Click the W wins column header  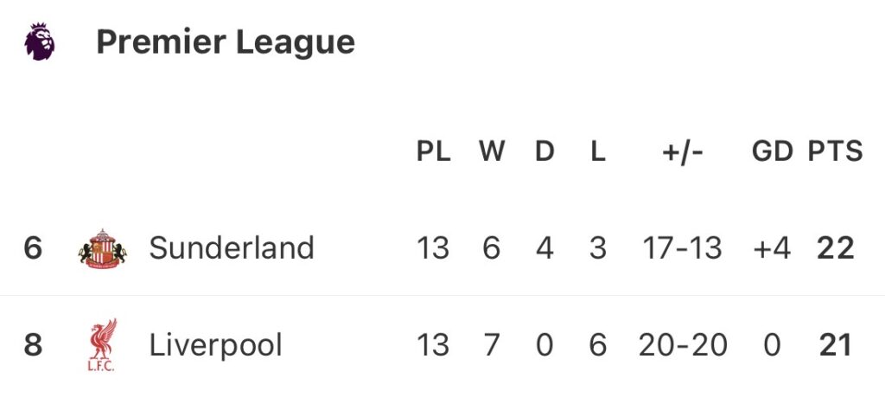pos(492,151)
